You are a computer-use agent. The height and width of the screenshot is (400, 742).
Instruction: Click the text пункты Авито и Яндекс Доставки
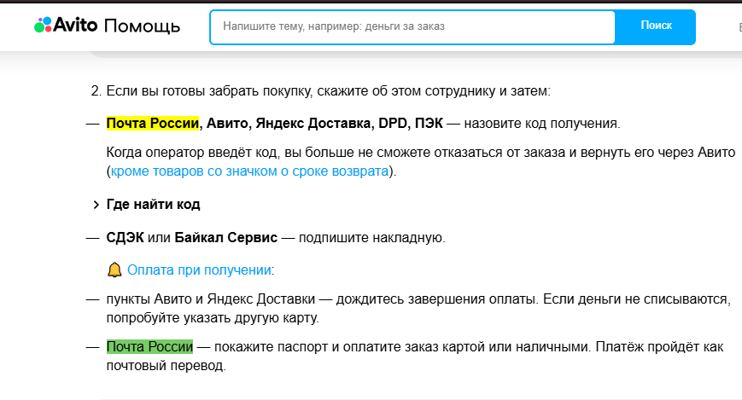pos(211,299)
